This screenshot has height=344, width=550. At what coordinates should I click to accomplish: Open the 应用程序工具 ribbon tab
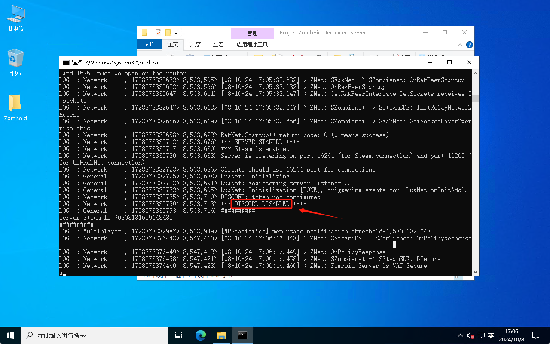pos(252,44)
